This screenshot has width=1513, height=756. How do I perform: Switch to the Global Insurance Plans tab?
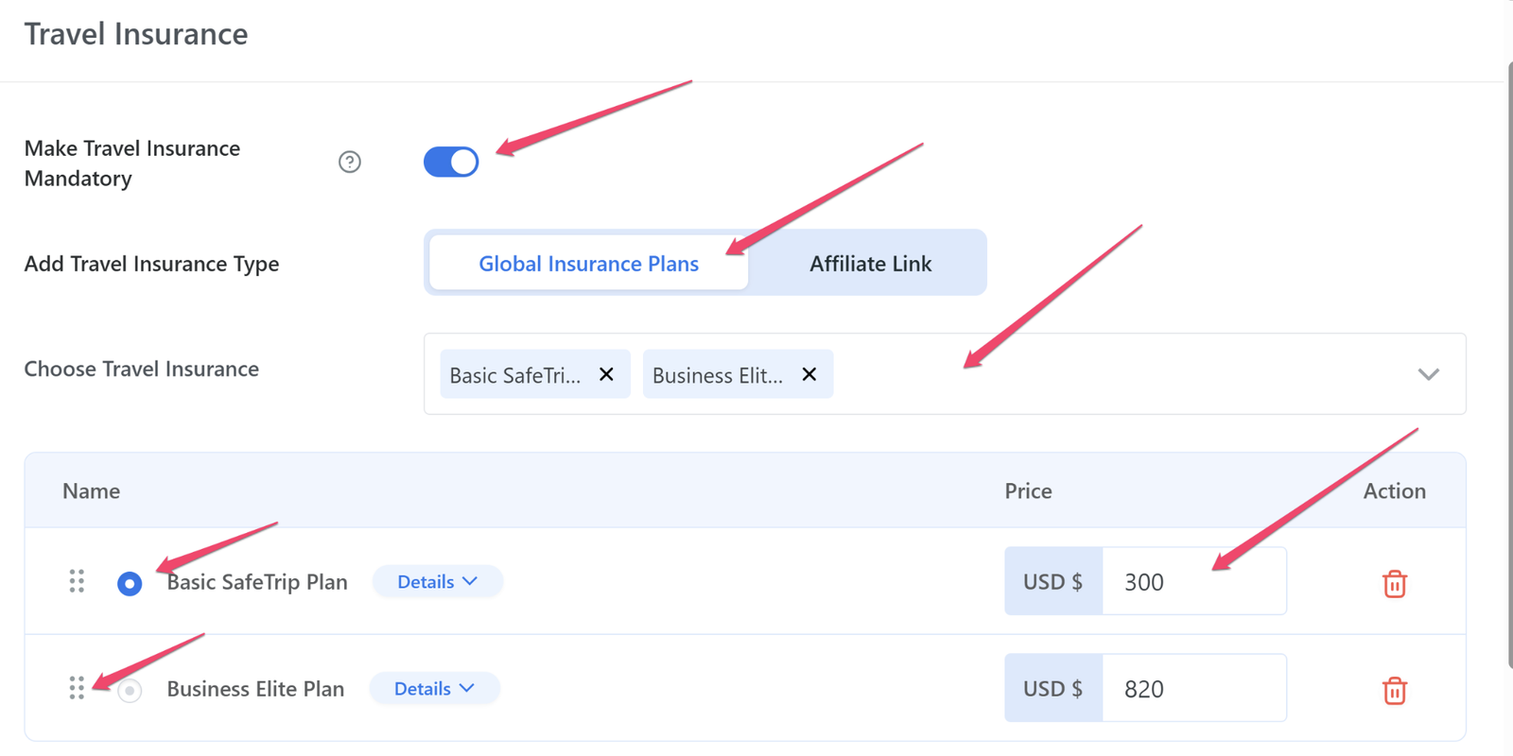[588, 264]
